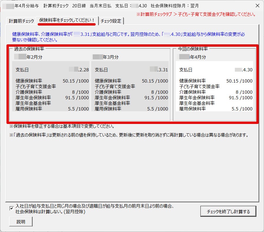Click the red 子ども・子育て支援金 warning message

[x=196, y=14]
